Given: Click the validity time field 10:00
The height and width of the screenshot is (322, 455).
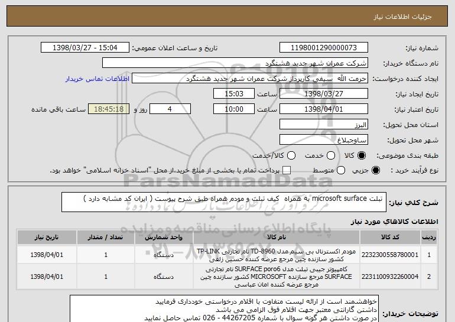Looking at the screenshot, I should click(x=234, y=109).
